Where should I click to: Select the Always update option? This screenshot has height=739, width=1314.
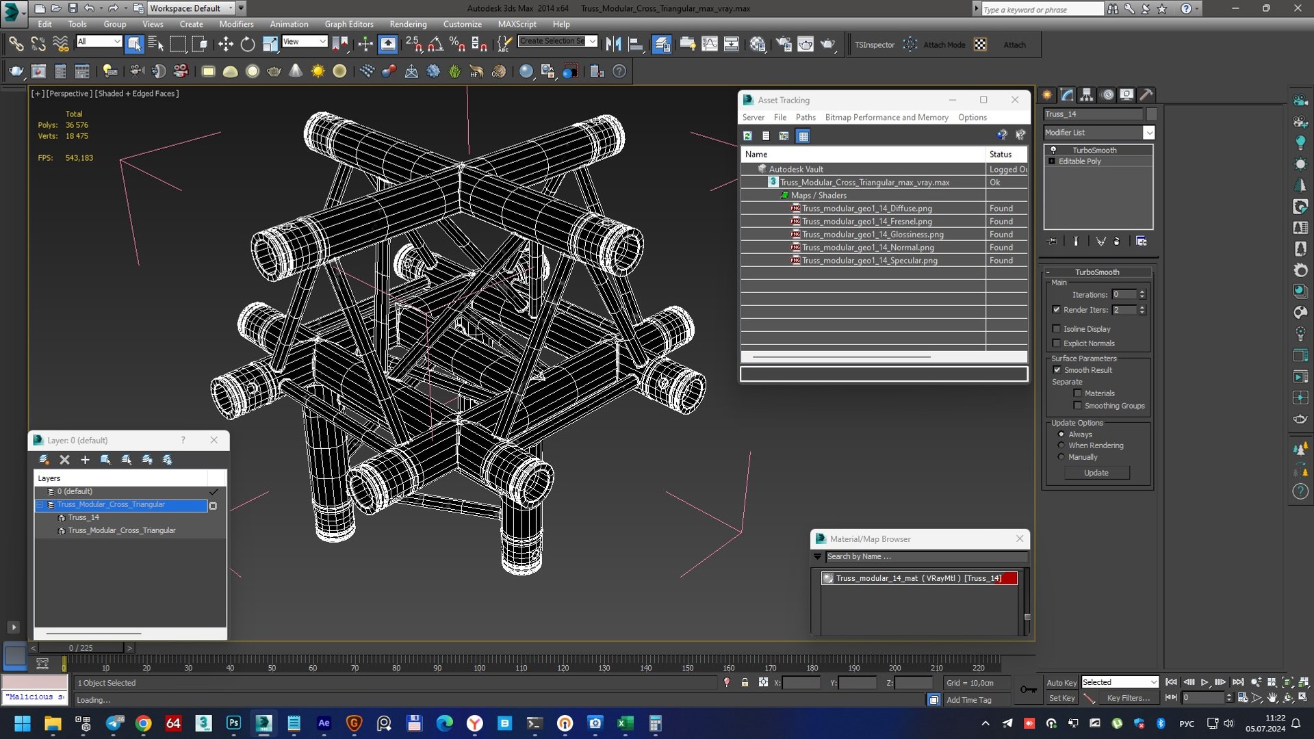point(1061,435)
